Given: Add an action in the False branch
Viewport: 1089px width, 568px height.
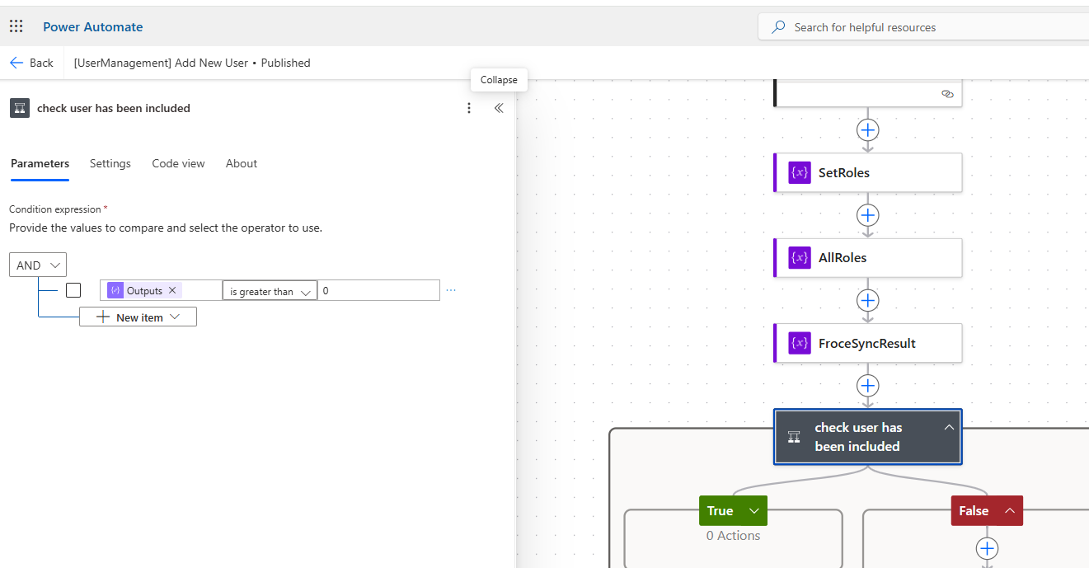Looking at the screenshot, I should click(987, 548).
